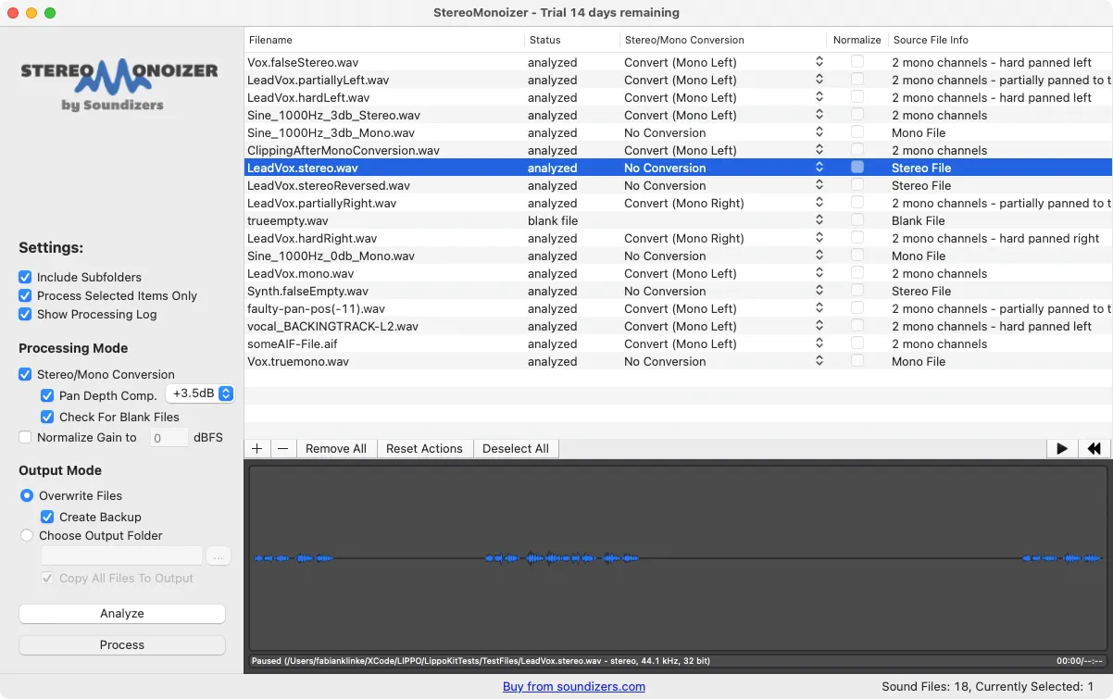Click the minus icon to remove a file
Screen dimensions: 1113x699
[x=282, y=448]
